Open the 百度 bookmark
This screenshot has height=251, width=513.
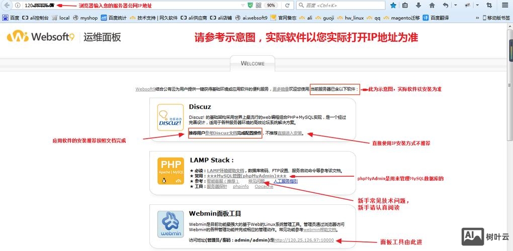pos(11,18)
